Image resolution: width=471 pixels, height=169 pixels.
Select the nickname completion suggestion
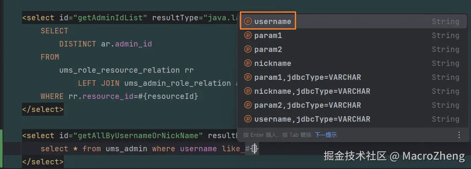(352, 63)
